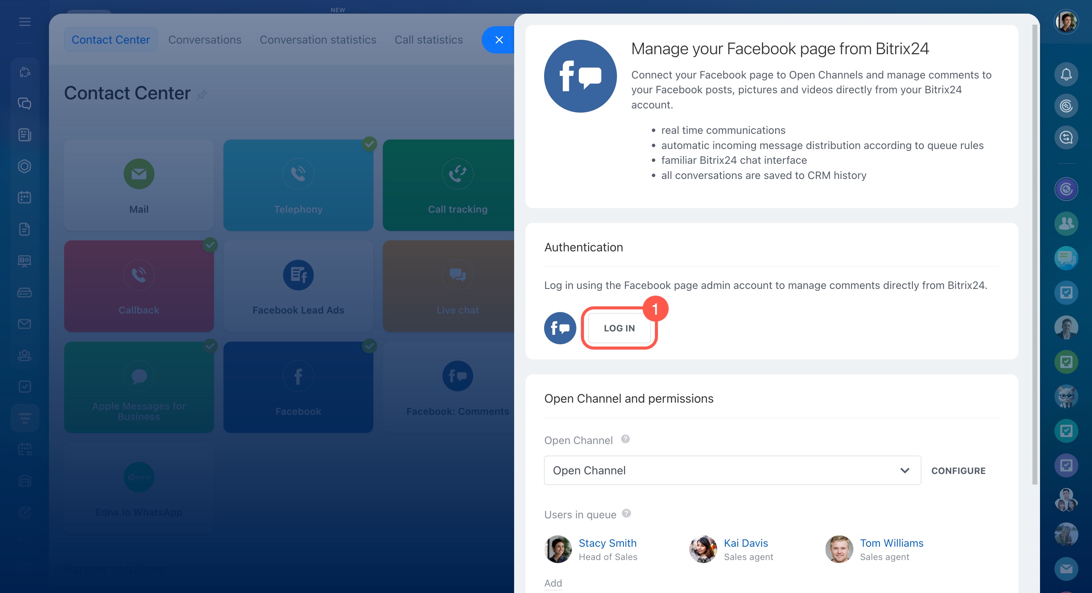Image resolution: width=1092 pixels, height=593 pixels.
Task: Click the panel's vertical scrollbar
Action: click(x=1034, y=254)
